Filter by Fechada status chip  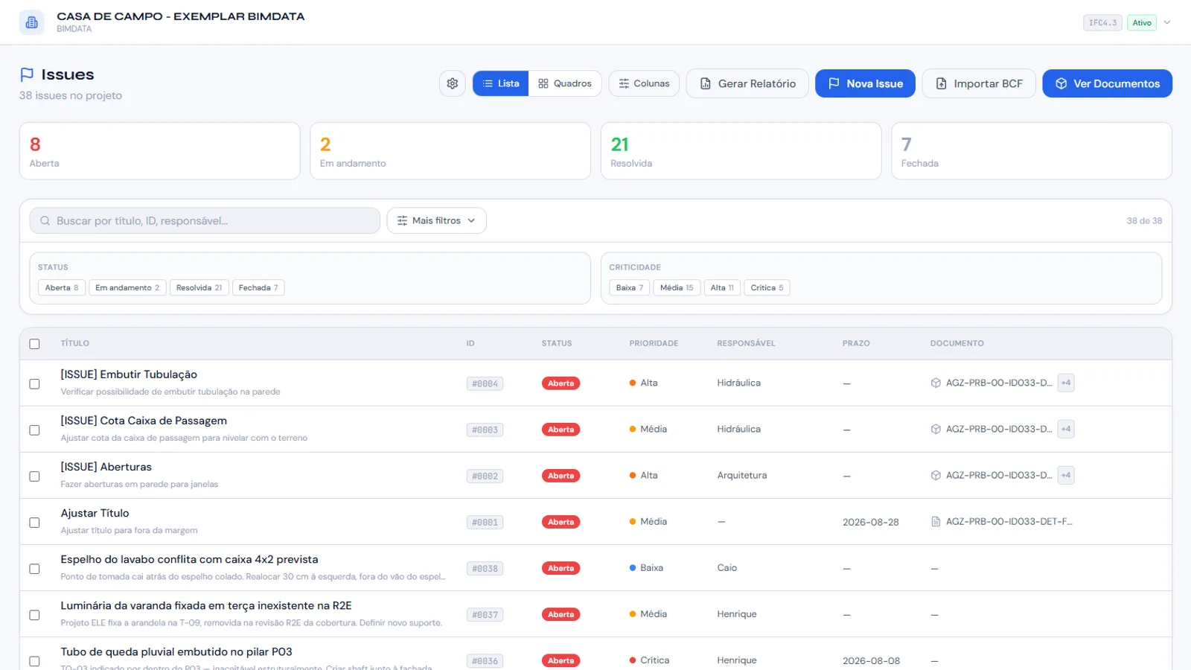(258, 287)
